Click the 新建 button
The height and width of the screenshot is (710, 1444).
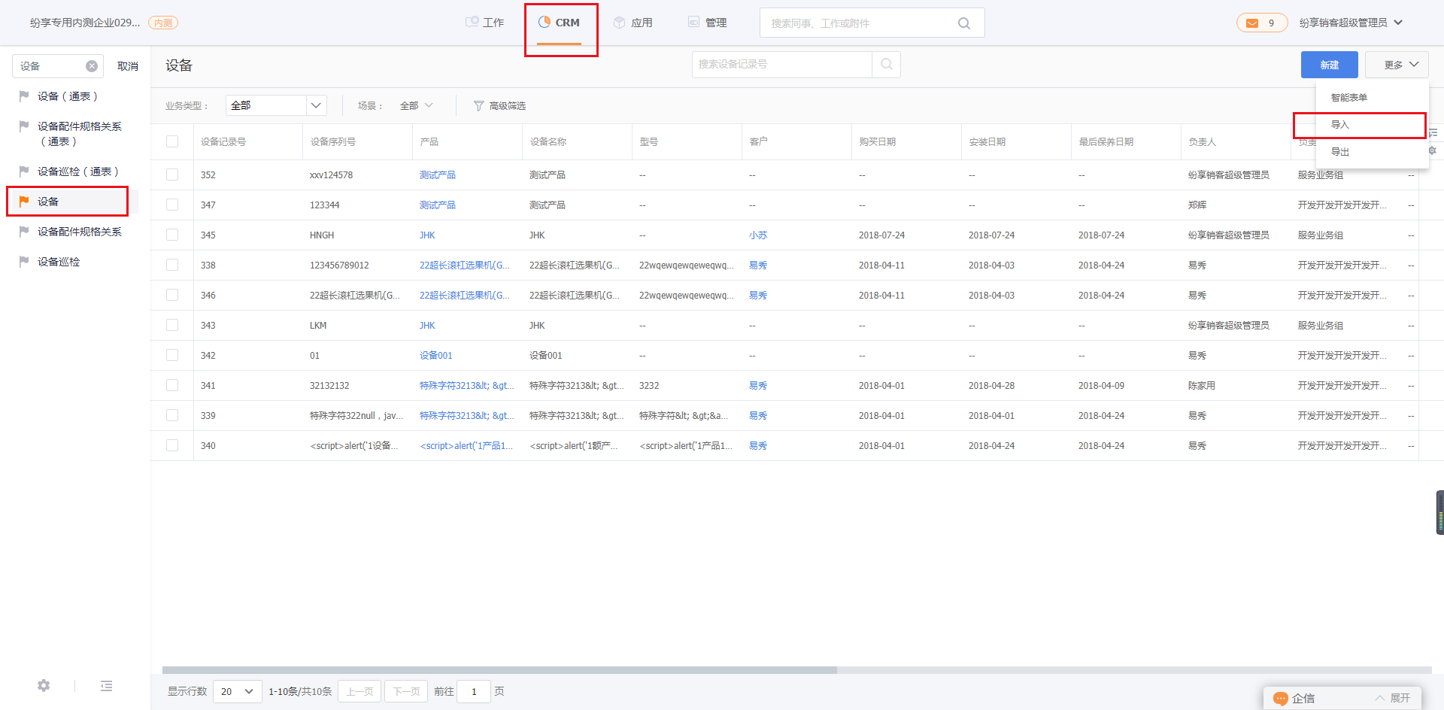[x=1329, y=65]
